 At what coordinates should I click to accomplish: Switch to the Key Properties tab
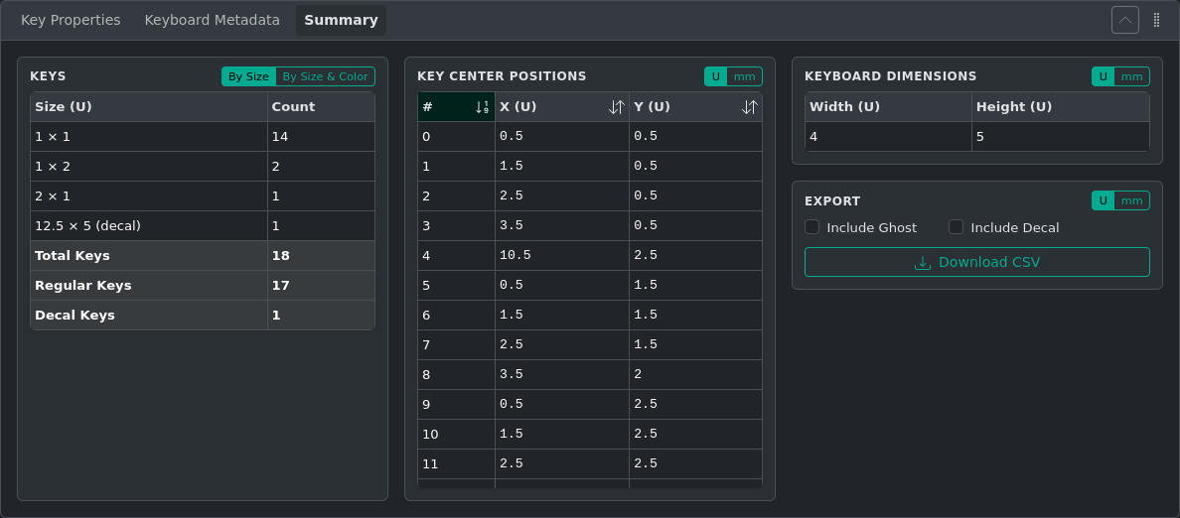coord(71,20)
